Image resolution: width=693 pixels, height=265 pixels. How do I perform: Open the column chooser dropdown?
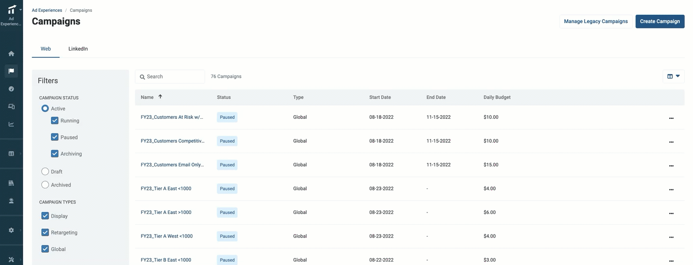pos(673,76)
